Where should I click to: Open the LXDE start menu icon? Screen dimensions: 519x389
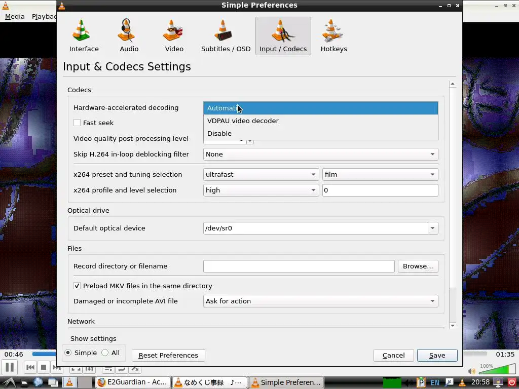click(9, 382)
